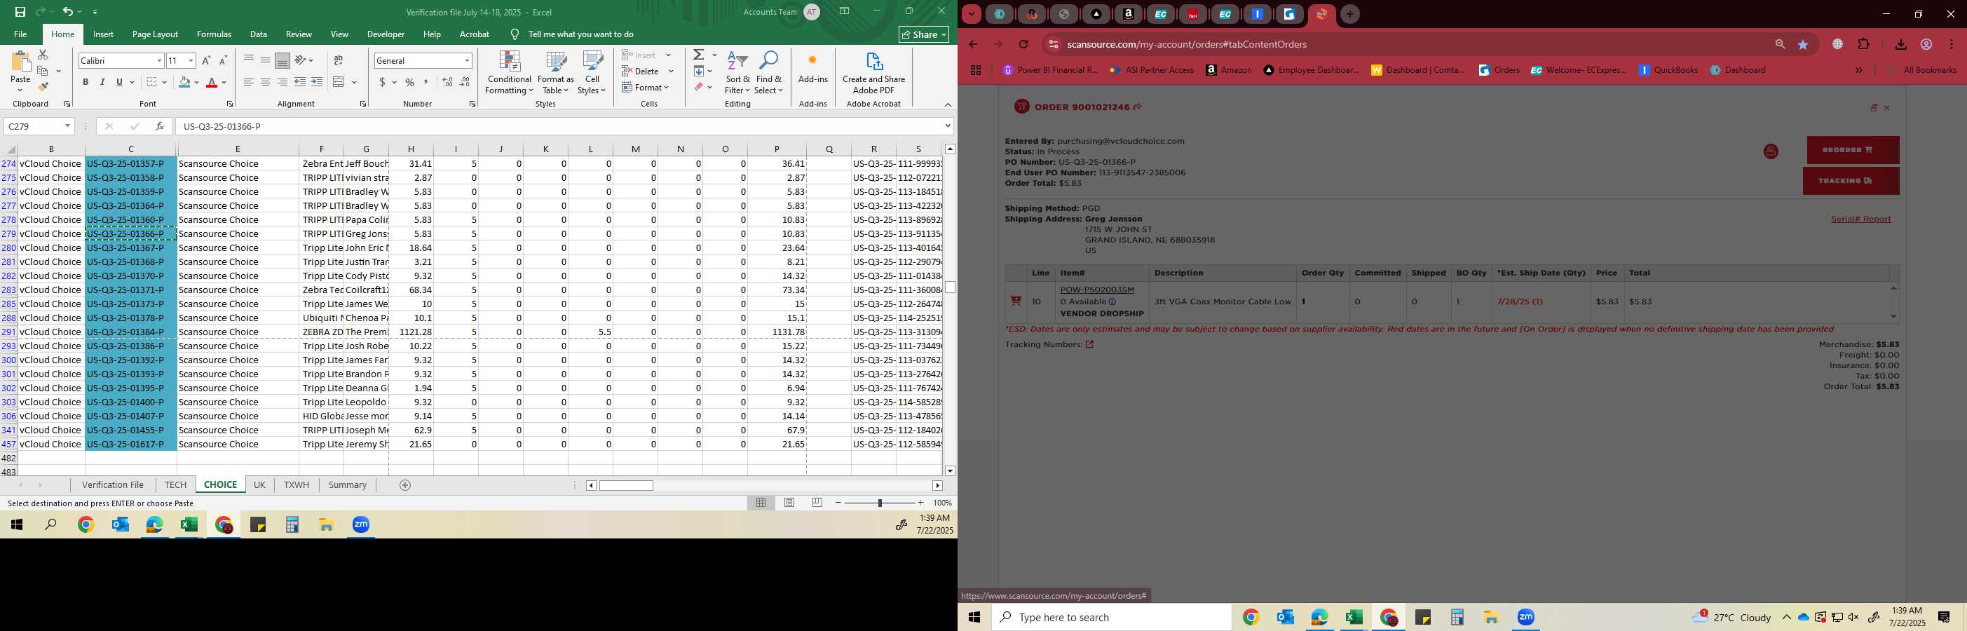Open the Format as Table dropdown
1967x631 pixels.
click(556, 74)
